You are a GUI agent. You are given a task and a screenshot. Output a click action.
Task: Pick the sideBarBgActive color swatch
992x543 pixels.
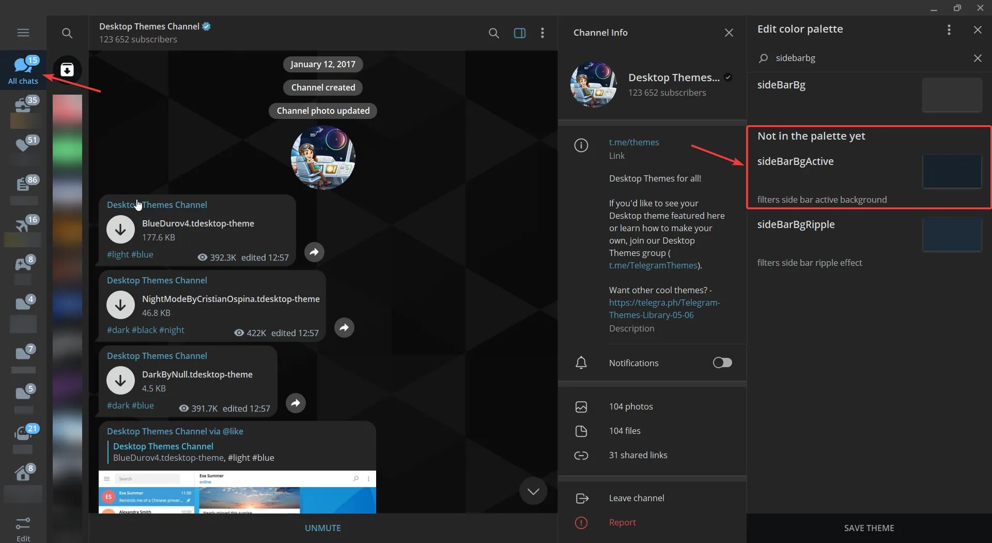point(952,171)
